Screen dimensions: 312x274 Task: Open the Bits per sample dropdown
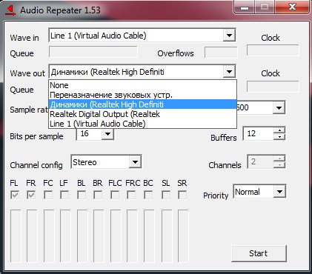coord(107,134)
